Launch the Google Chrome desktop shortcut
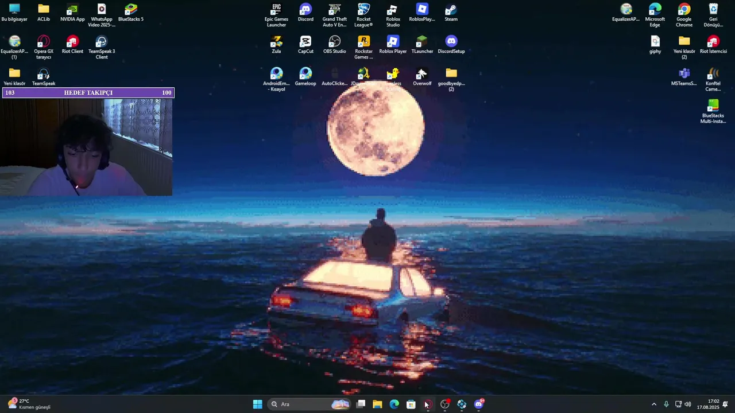 click(x=684, y=15)
